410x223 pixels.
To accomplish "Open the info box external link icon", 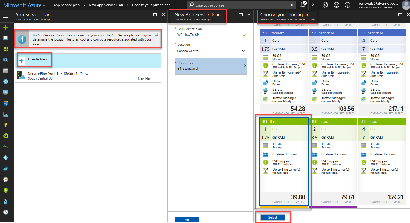I will [156, 34].
